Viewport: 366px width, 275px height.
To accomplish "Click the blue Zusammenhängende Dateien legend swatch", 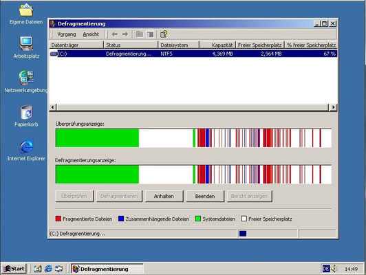I will pyautogui.click(x=121, y=219).
